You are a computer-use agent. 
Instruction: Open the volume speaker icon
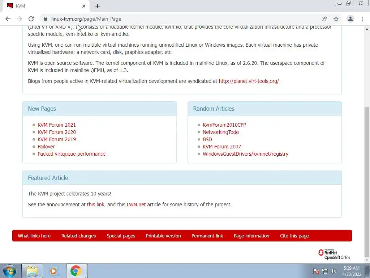334,271
